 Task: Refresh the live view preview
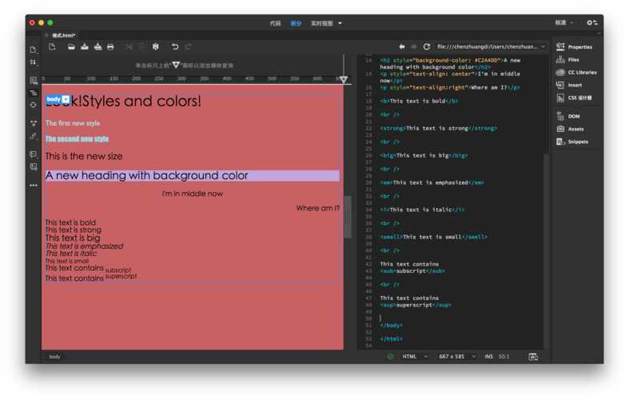[427, 47]
